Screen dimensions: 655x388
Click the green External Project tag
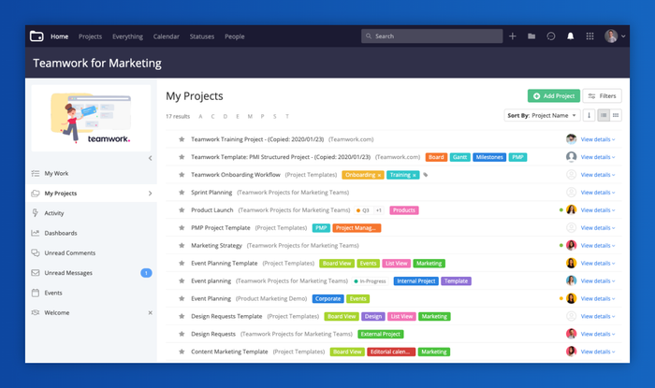click(x=381, y=334)
